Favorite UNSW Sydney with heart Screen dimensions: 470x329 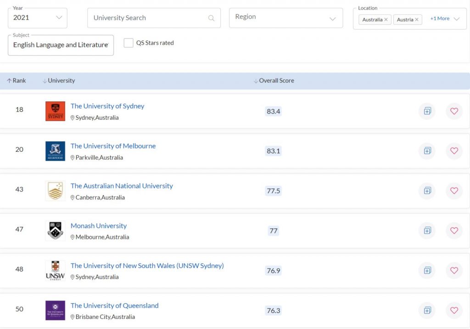454,271
